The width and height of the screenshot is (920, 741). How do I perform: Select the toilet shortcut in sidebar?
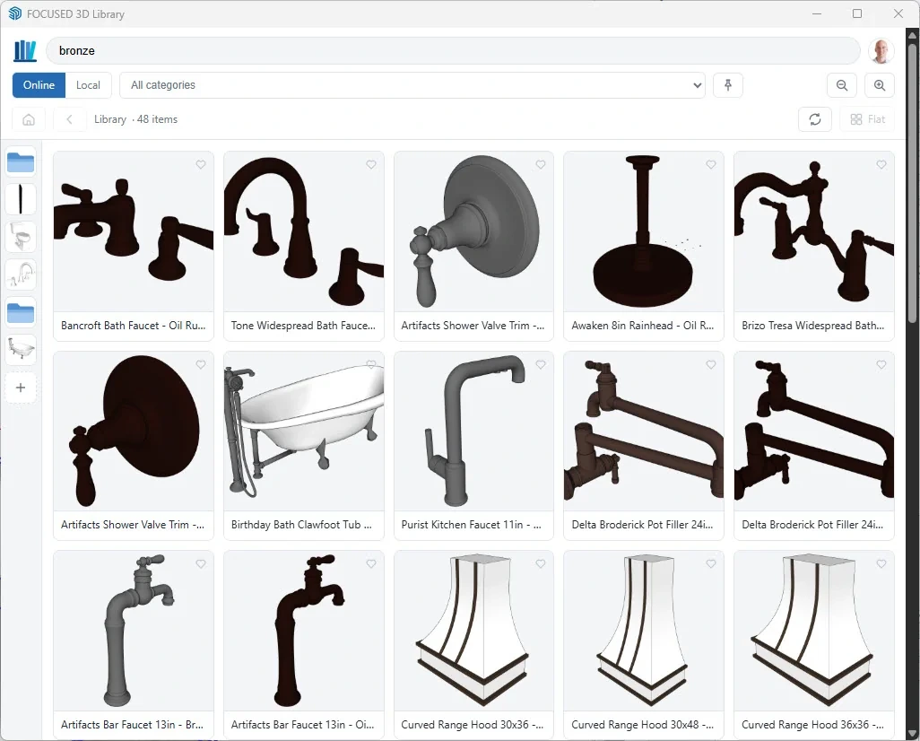(x=21, y=237)
